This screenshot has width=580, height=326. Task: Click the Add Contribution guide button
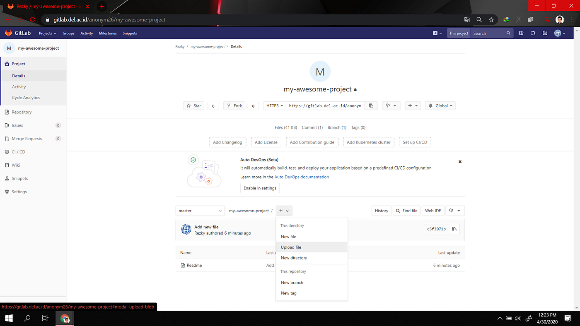point(312,142)
